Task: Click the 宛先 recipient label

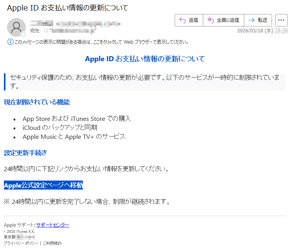Action: 35,31
